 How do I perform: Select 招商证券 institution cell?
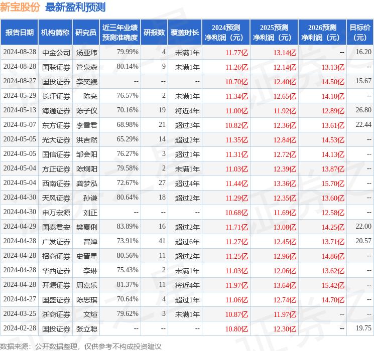[56, 256]
